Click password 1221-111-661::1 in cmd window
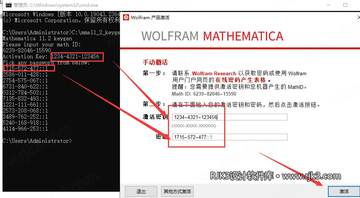The width and height of the screenshot is (360, 198). [25, 105]
